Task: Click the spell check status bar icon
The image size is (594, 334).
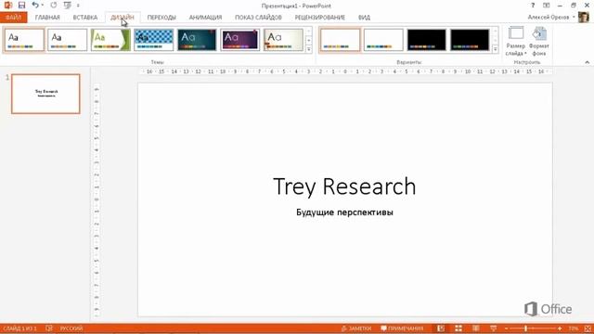Action: click(x=49, y=328)
